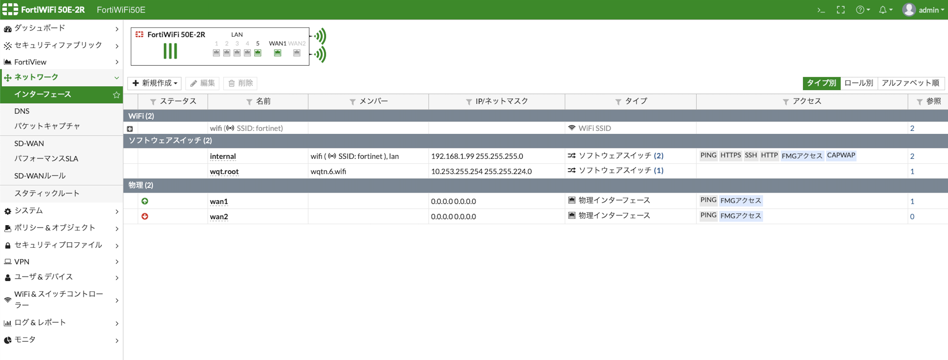Select the WAN1 port in the device diagram
The width and height of the screenshot is (948, 360).
pyautogui.click(x=278, y=53)
